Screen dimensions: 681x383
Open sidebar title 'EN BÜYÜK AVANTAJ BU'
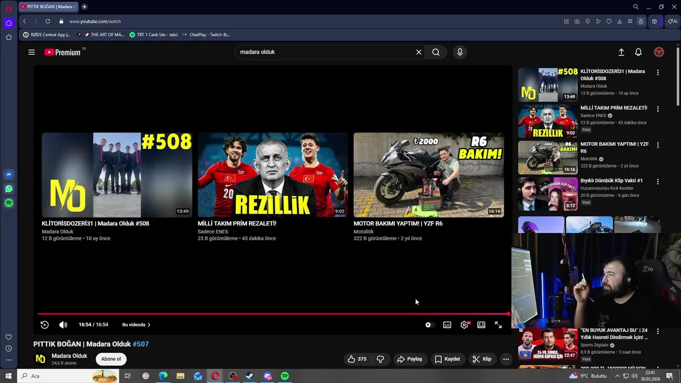click(x=614, y=334)
